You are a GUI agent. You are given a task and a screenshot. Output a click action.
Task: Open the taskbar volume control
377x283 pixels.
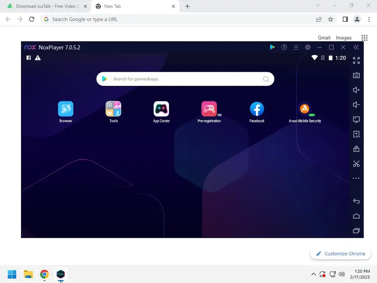(x=341, y=274)
